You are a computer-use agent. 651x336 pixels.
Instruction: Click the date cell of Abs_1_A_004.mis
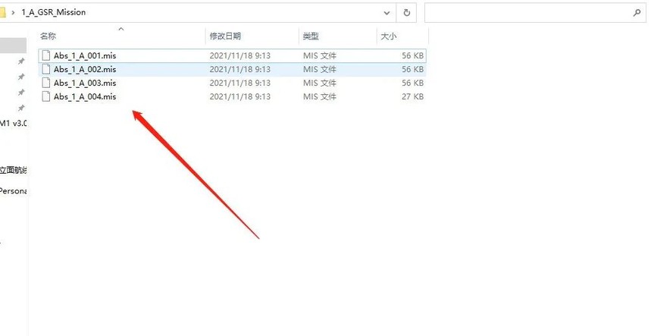pos(240,96)
